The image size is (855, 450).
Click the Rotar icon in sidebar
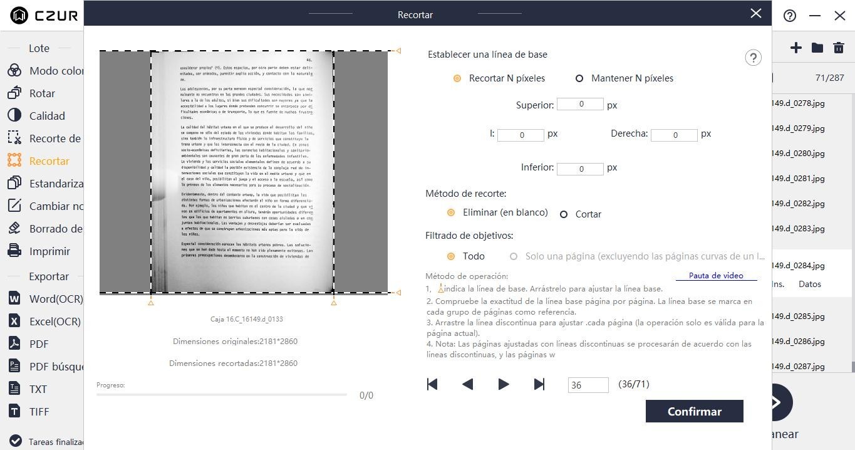click(14, 93)
